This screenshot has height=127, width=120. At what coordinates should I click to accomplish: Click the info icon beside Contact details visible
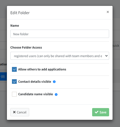tap(54, 82)
